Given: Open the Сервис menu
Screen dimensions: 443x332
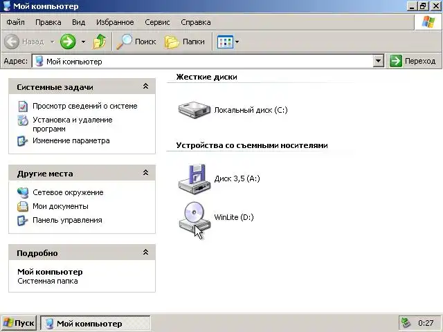Looking at the screenshot, I should click(x=157, y=22).
